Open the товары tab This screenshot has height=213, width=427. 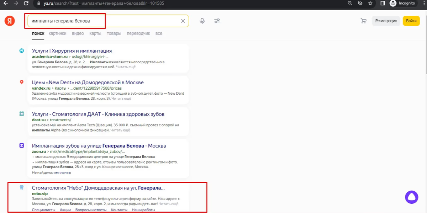[x=114, y=33]
